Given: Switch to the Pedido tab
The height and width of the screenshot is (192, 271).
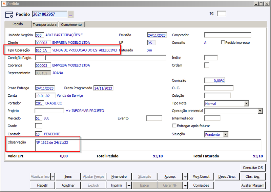Looking at the screenshot, I should (x=18, y=24).
